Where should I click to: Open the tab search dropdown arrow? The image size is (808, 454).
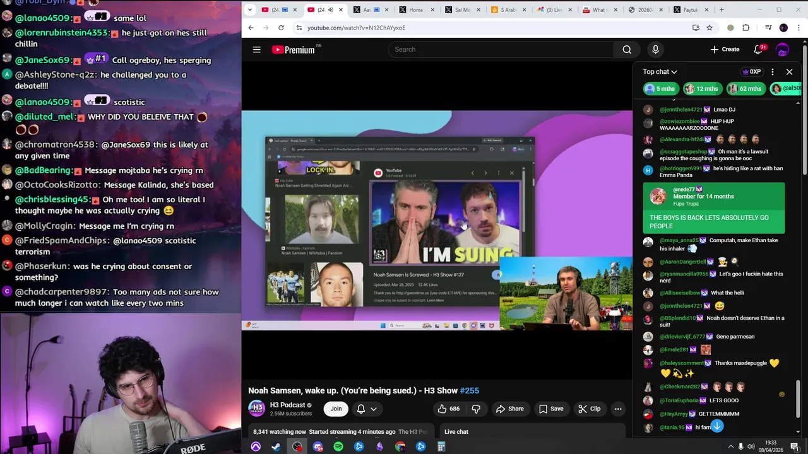(x=250, y=9)
